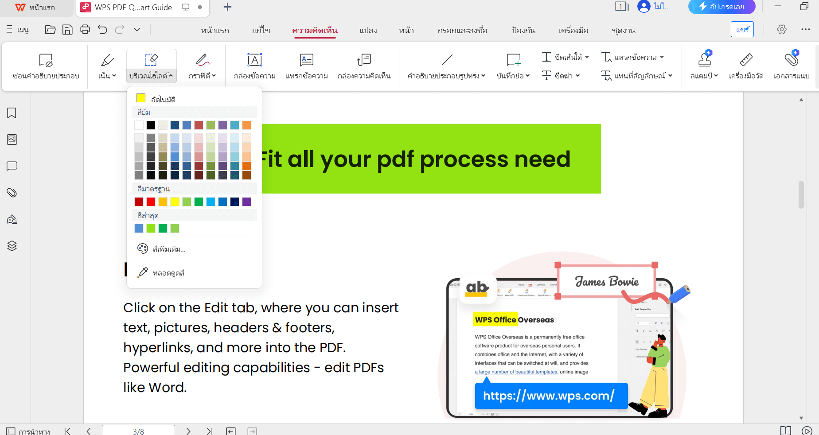Click the redo arrow icon

click(120, 30)
